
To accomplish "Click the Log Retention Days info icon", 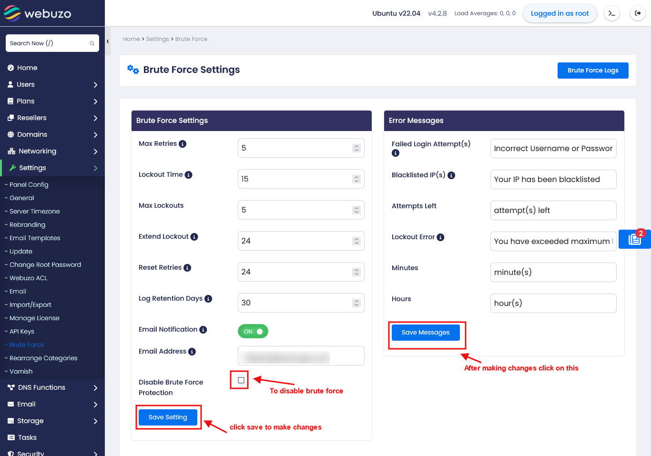I will (x=208, y=299).
